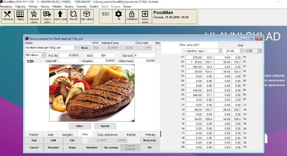Open the Opravy menu
The width and height of the screenshot is (287, 156).
[45, 6]
